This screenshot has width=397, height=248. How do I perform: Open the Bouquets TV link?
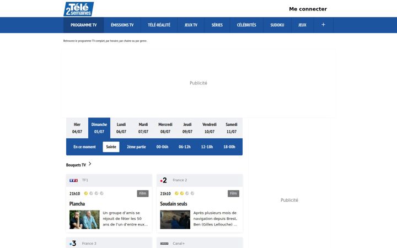pyautogui.click(x=76, y=165)
